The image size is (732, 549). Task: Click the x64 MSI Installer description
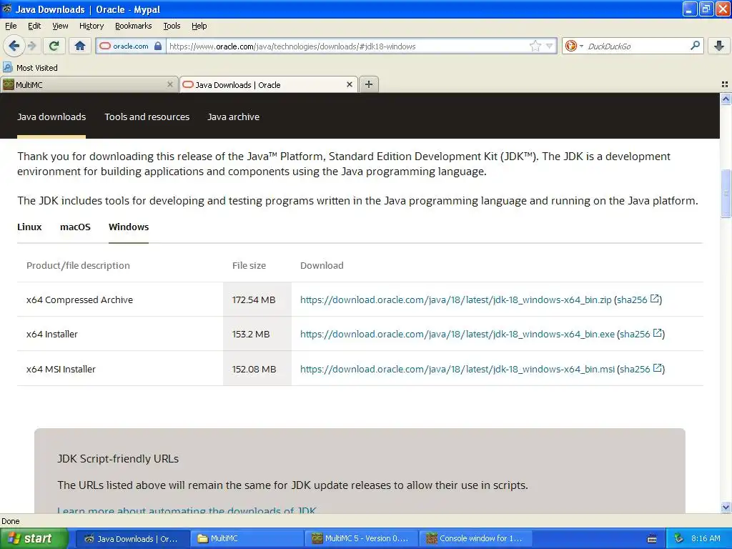pos(61,369)
